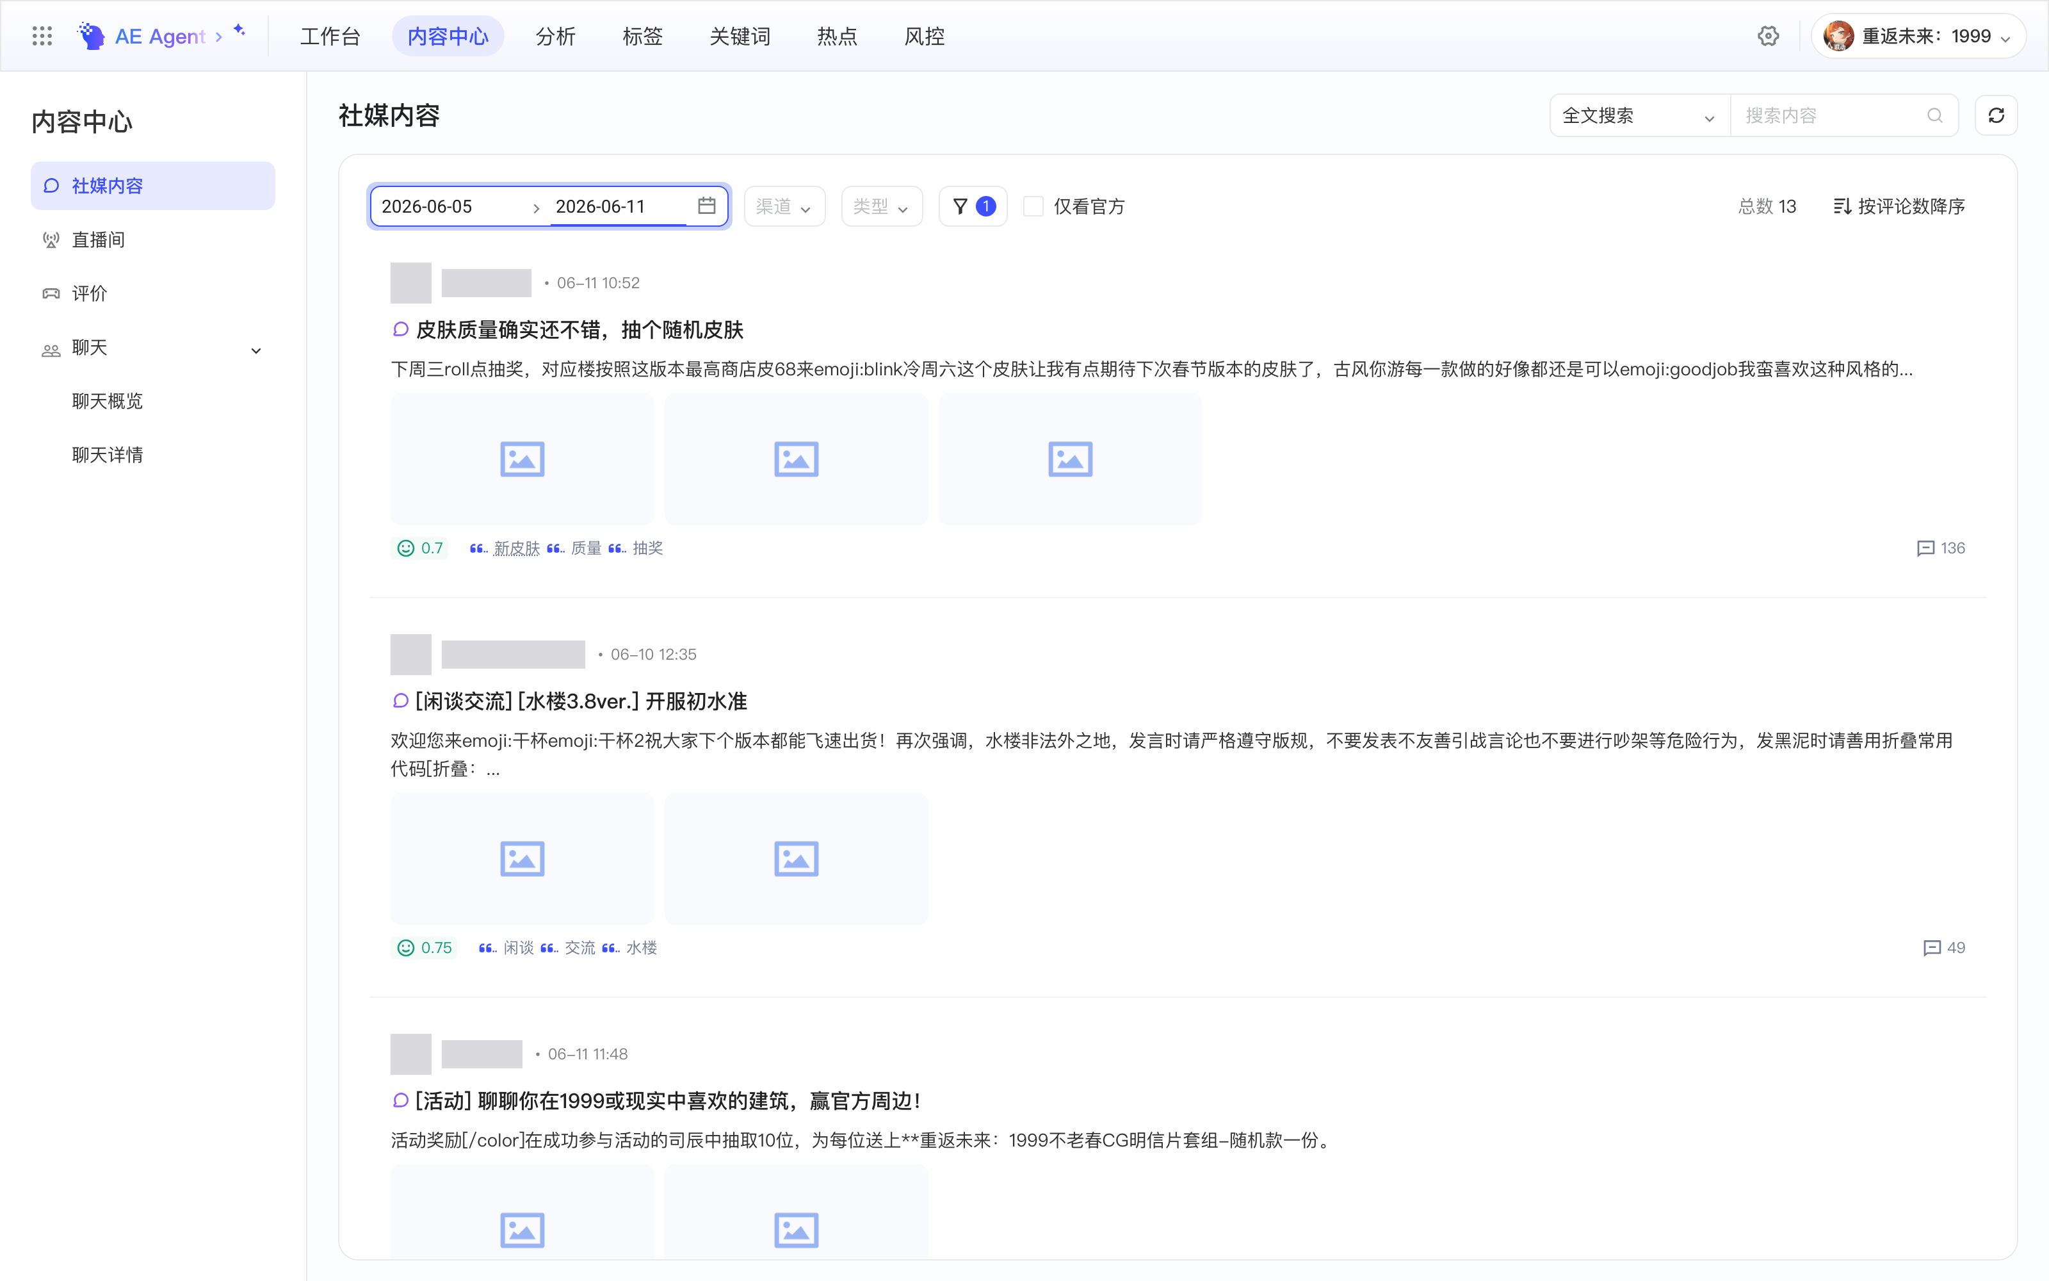Open the app grid launcher icon
2049x1281 pixels.
[x=42, y=36]
